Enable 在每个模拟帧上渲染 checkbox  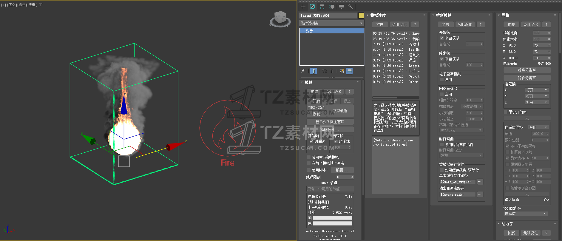coord(309,163)
